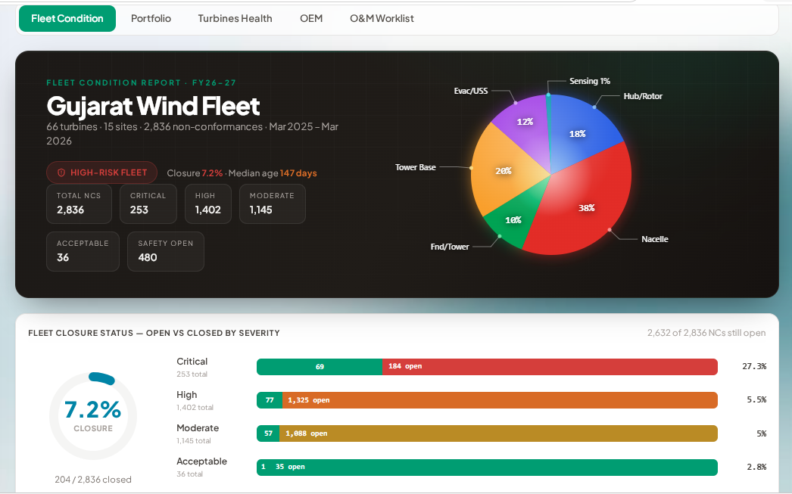Viewport: 792px width, 494px height.
Task: Open the Turbines Health tab
Action: click(x=235, y=19)
